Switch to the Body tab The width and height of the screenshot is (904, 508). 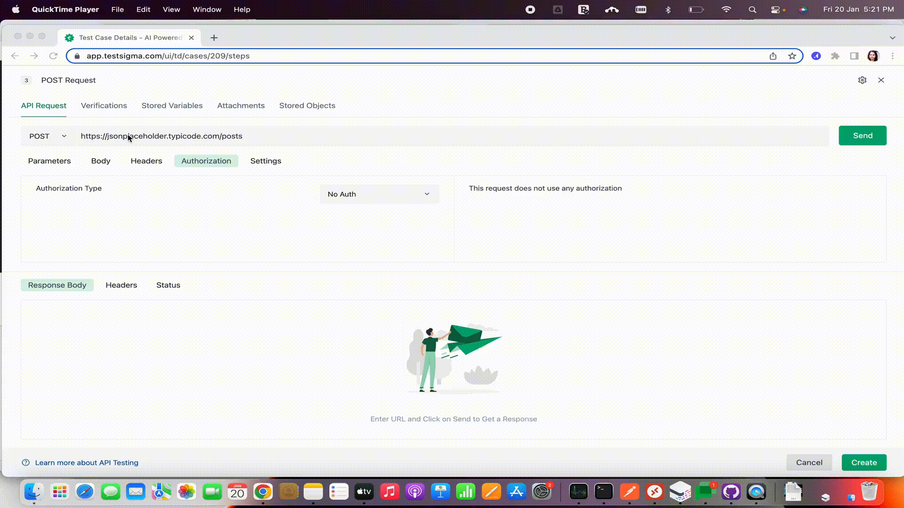101,161
